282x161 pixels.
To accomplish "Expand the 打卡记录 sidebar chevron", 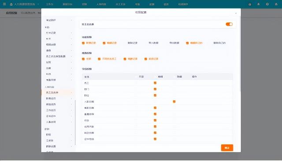I will click(71, 33).
